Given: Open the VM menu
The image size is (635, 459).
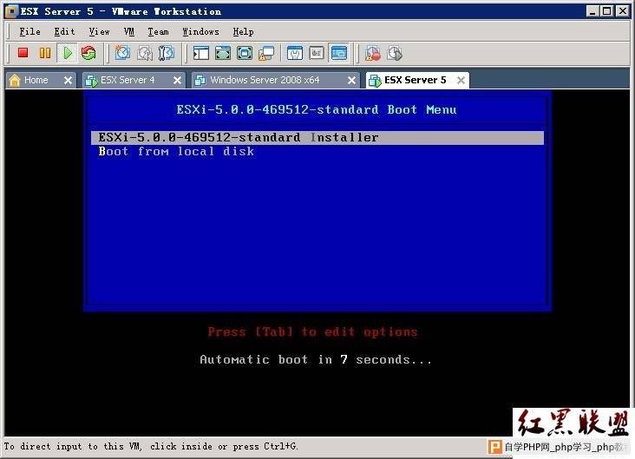Looking at the screenshot, I should pyautogui.click(x=129, y=31).
